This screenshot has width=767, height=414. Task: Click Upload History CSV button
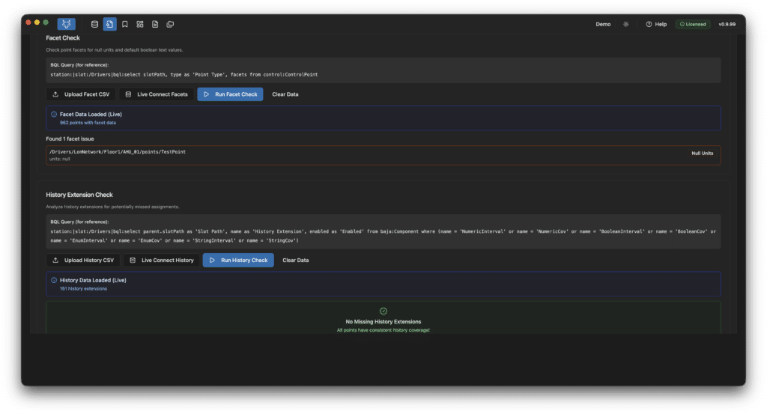tap(83, 260)
